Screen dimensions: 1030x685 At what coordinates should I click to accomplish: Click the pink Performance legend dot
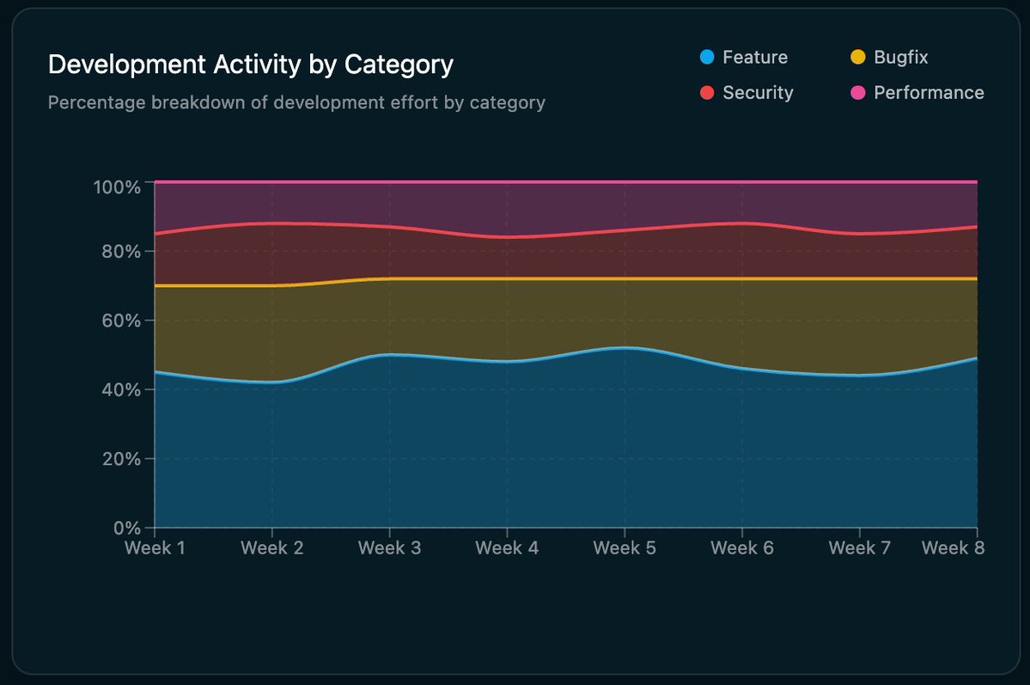click(860, 93)
